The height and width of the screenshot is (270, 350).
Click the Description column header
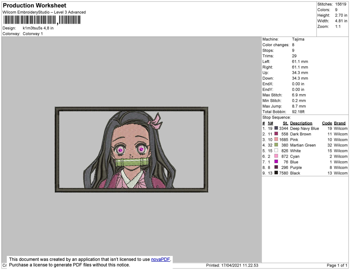pos(301,123)
